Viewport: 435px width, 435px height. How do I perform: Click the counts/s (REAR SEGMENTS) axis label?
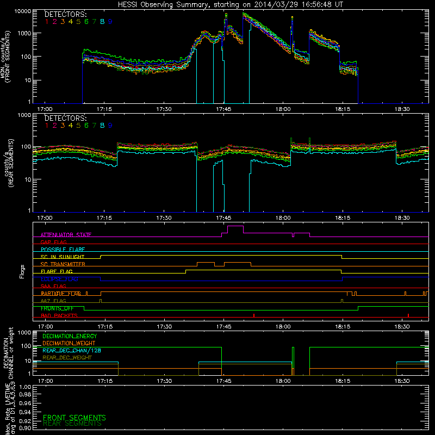9,163
